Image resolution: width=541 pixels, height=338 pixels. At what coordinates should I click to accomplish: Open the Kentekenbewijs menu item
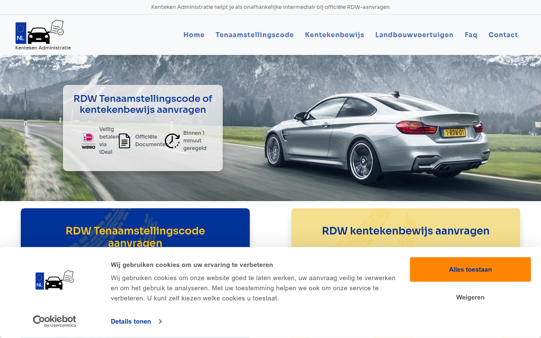coord(334,35)
